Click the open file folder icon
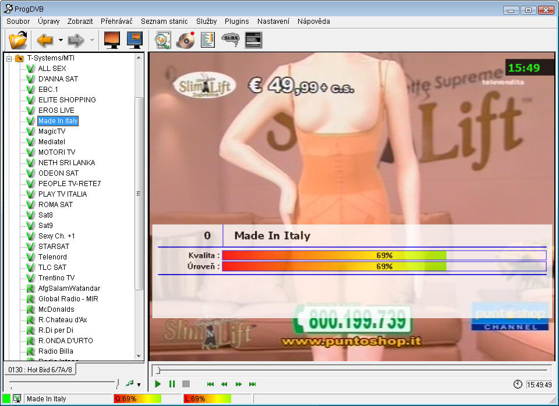This screenshot has width=559, height=406. click(x=18, y=40)
